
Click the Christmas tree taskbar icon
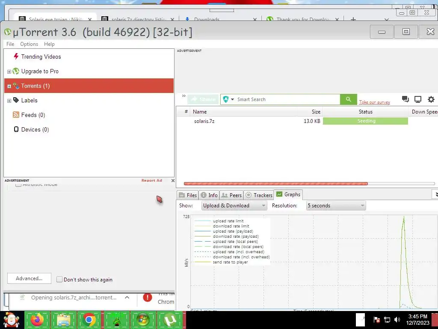116,320
